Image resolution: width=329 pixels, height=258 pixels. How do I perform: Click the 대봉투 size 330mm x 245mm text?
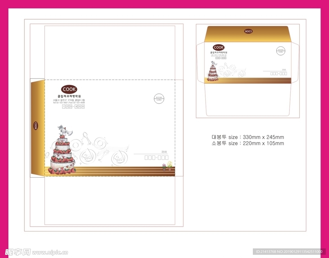coord(248,137)
